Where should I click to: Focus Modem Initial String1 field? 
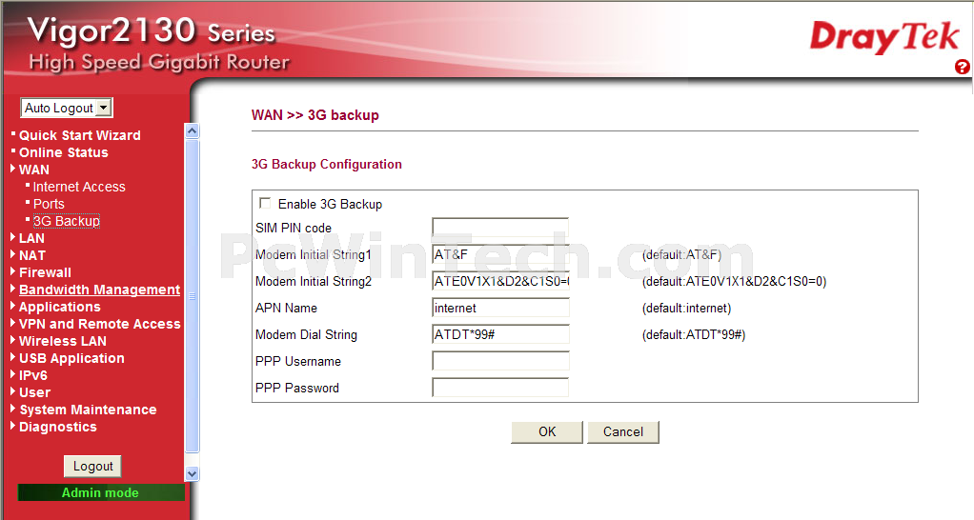point(500,254)
